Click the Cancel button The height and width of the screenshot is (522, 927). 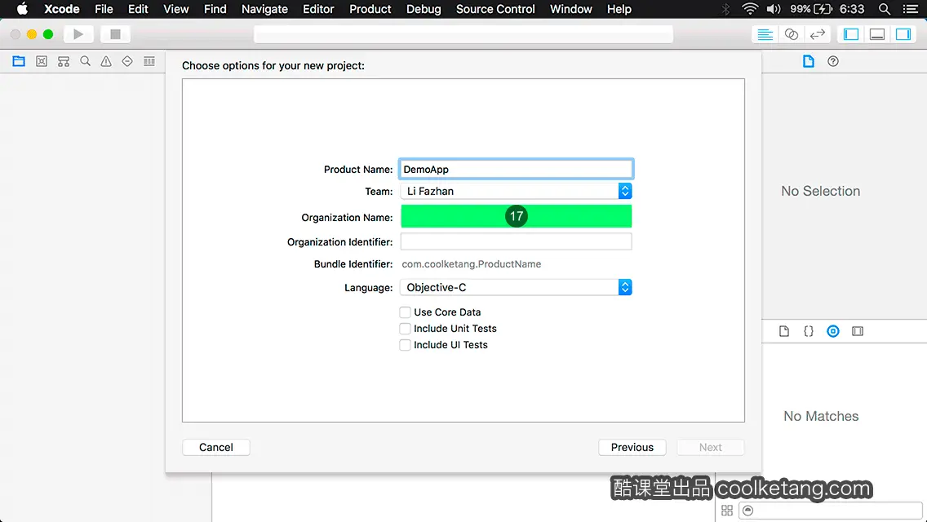(215, 448)
